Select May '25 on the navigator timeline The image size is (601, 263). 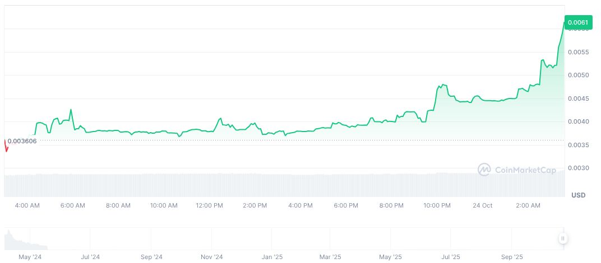click(x=390, y=257)
